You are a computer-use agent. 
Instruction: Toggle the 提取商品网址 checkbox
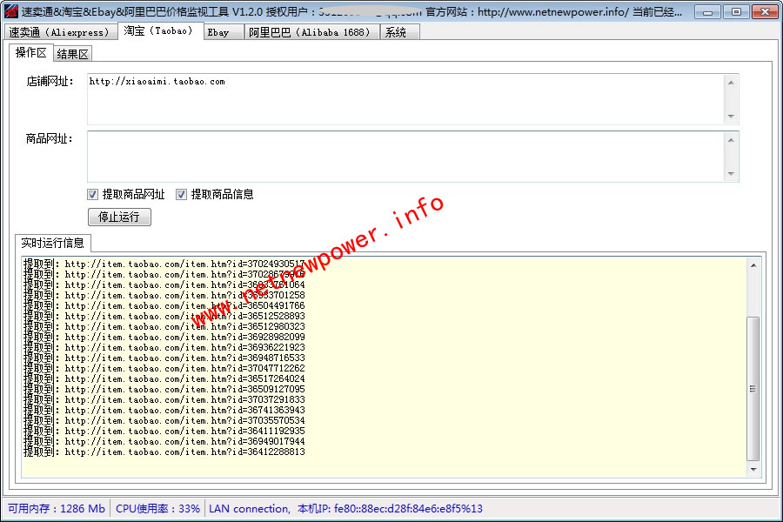click(93, 195)
